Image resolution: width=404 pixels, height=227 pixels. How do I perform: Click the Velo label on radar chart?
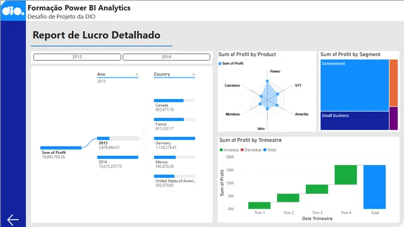(x=261, y=129)
